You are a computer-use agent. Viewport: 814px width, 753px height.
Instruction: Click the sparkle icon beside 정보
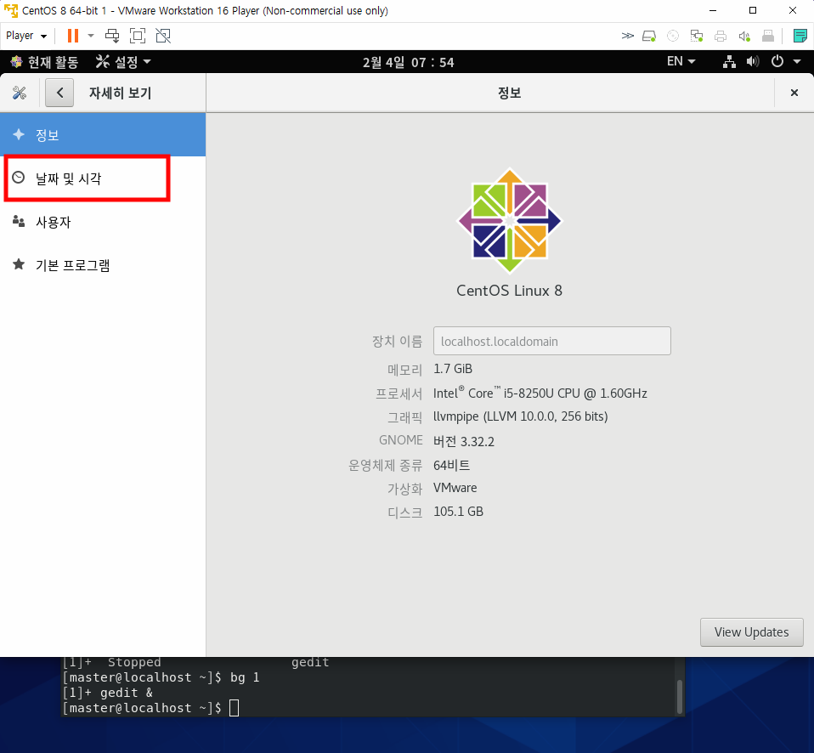click(19, 134)
